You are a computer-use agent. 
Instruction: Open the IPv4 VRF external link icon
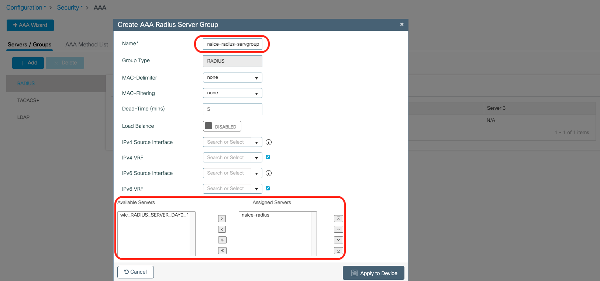268,157
